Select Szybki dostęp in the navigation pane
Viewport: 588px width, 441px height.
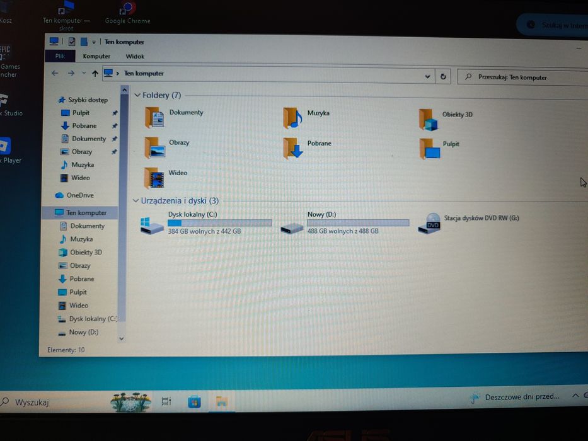83,100
